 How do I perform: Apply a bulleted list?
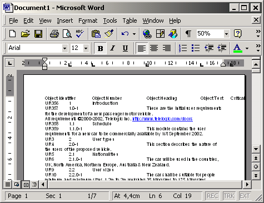point(196,48)
